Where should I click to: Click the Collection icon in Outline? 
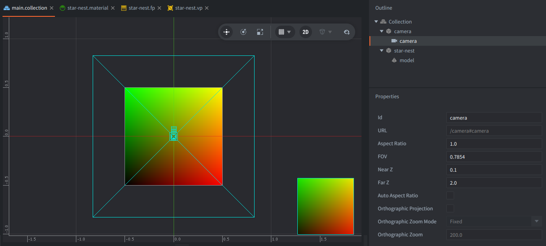(x=383, y=21)
